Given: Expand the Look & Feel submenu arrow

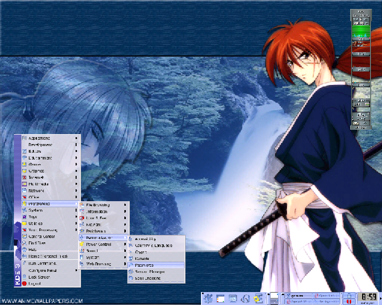Looking at the screenshot, I should pos(125,218).
